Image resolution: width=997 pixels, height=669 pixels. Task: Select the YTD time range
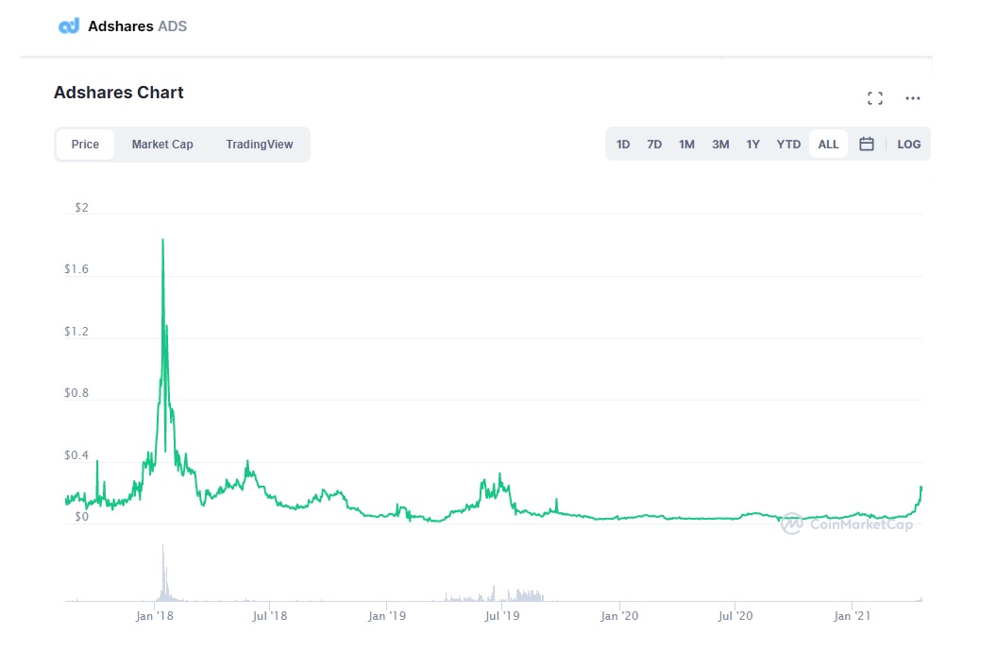pyautogui.click(x=788, y=145)
